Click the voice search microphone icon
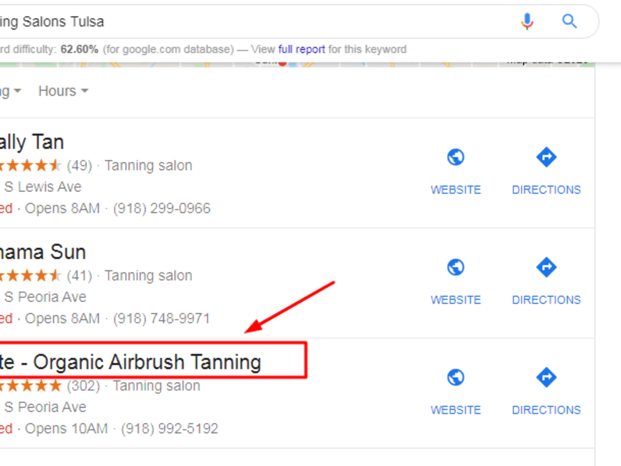 tap(527, 21)
